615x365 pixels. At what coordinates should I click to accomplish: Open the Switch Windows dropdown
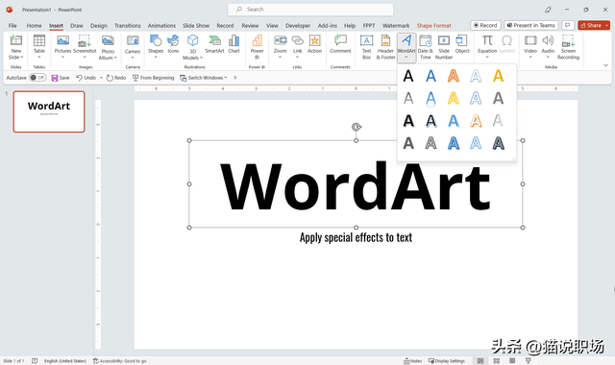click(x=203, y=78)
